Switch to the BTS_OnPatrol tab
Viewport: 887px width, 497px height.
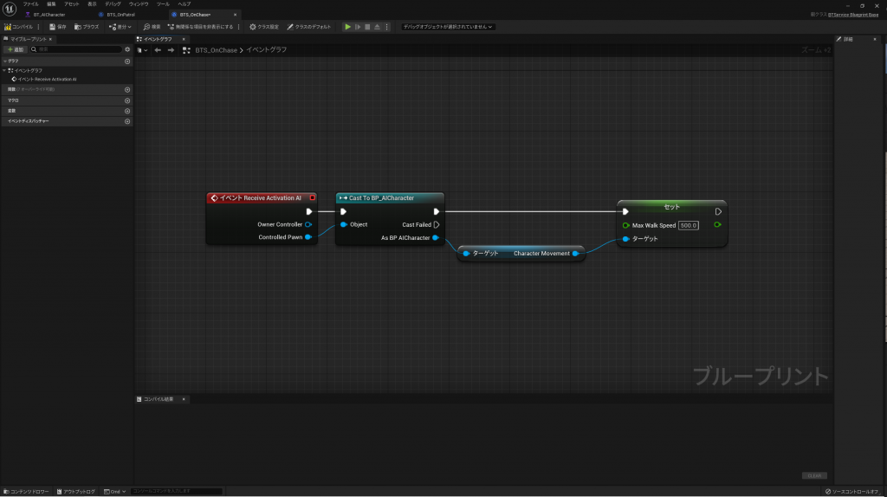point(121,15)
